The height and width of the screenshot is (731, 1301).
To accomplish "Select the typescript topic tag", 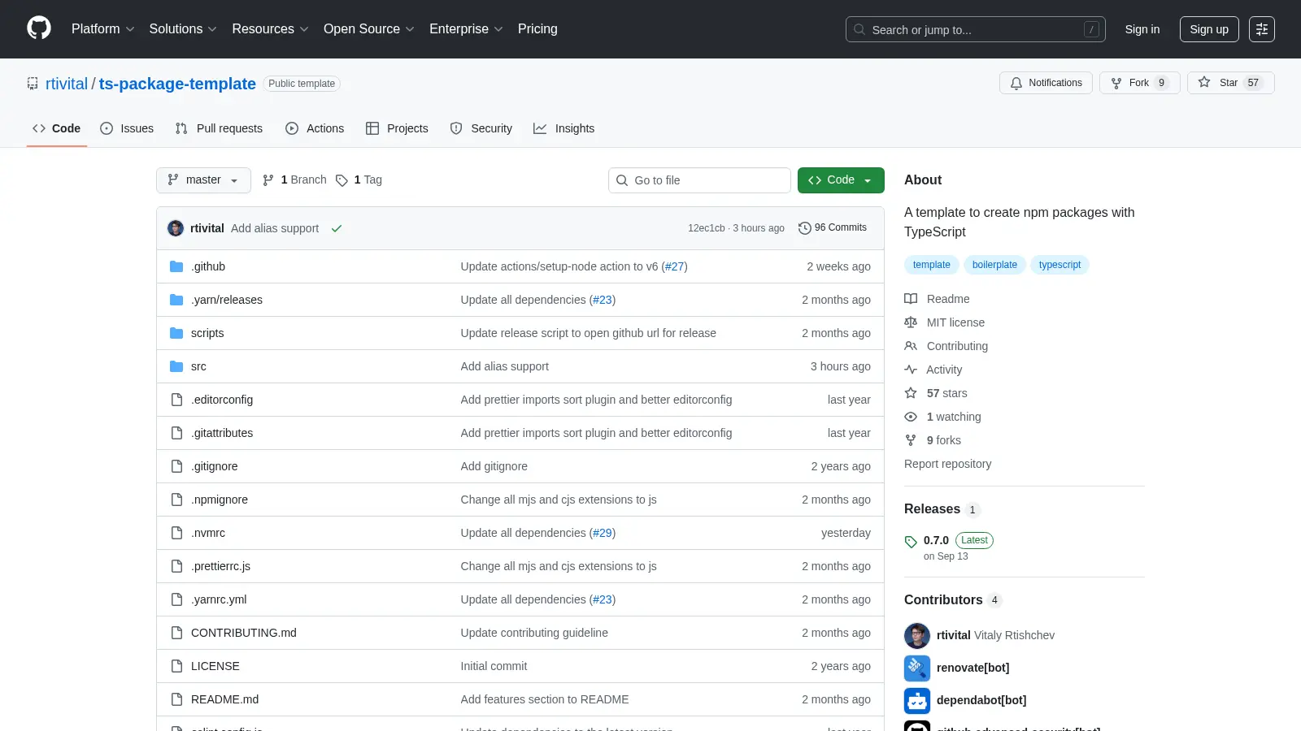I will coord(1060,265).
